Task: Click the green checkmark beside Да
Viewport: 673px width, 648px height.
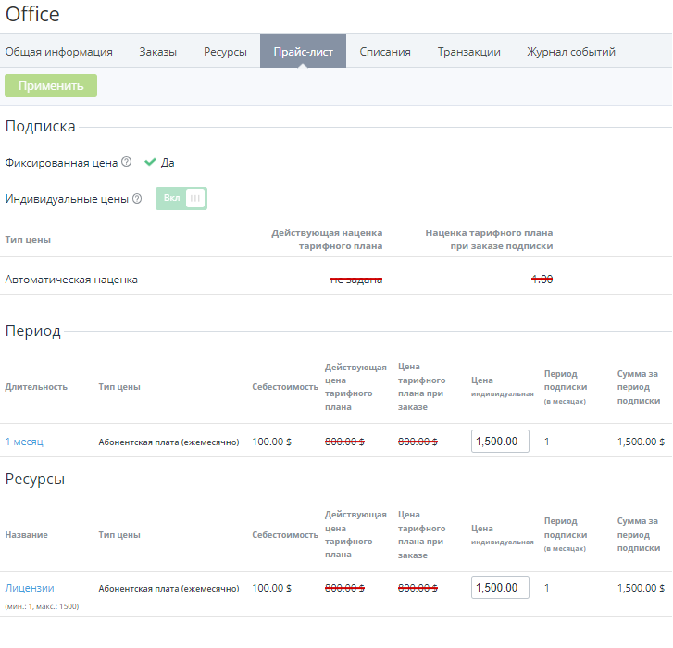Action: [x=150, y=162]
